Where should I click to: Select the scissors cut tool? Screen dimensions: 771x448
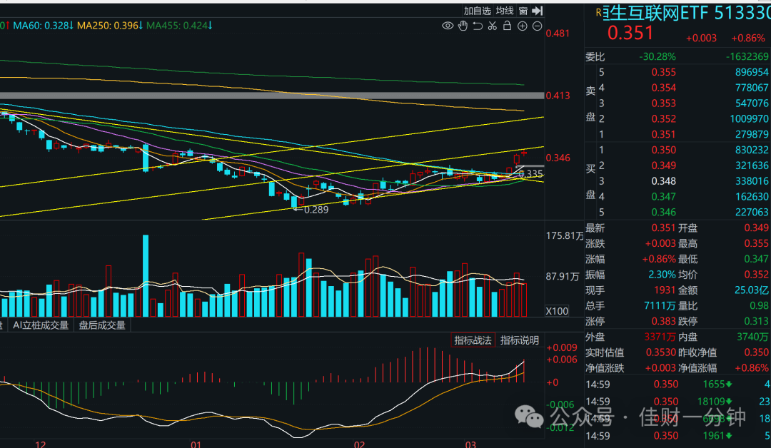pos(492,26)
